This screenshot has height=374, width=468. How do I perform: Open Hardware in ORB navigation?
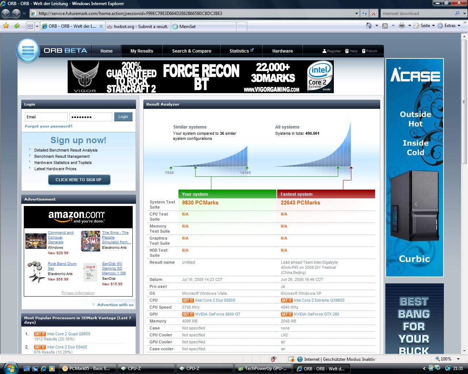click(282, 51)
